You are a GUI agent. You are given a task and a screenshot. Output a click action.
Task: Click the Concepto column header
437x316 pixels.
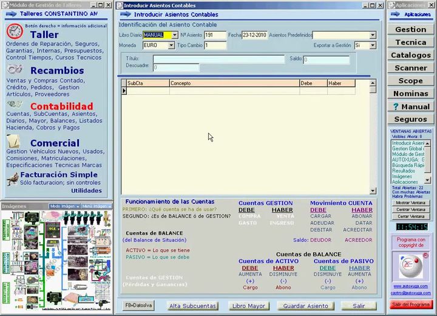[x=234, y=83]
